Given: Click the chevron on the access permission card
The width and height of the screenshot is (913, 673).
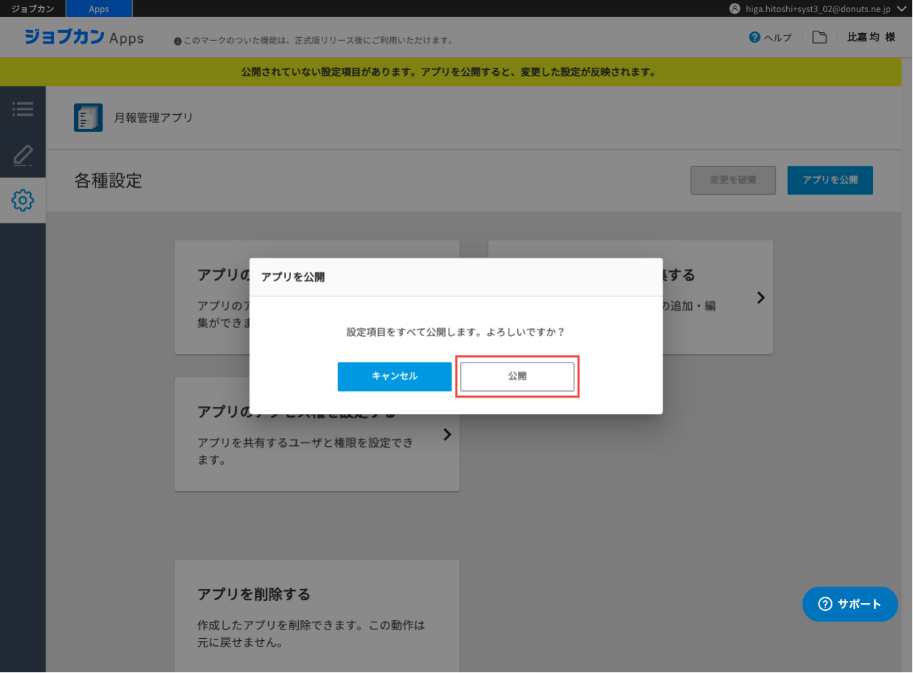Looking at the screenshot, I should click(x=447, y=434).
